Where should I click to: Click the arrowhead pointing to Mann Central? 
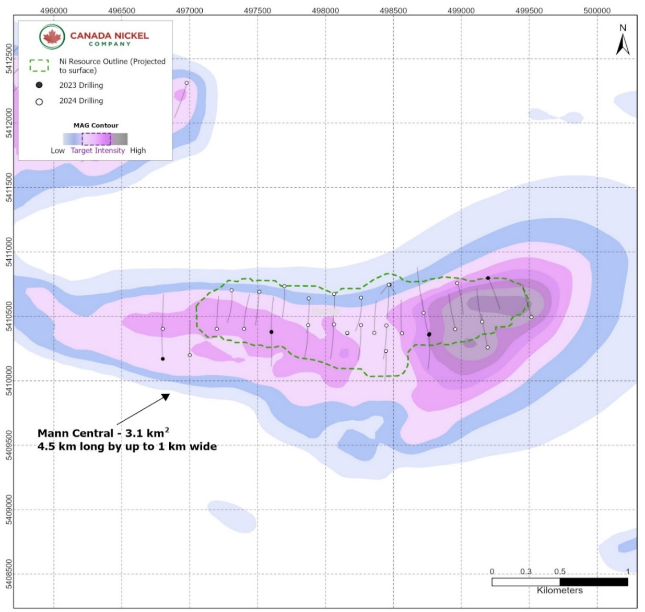[166, 397]
